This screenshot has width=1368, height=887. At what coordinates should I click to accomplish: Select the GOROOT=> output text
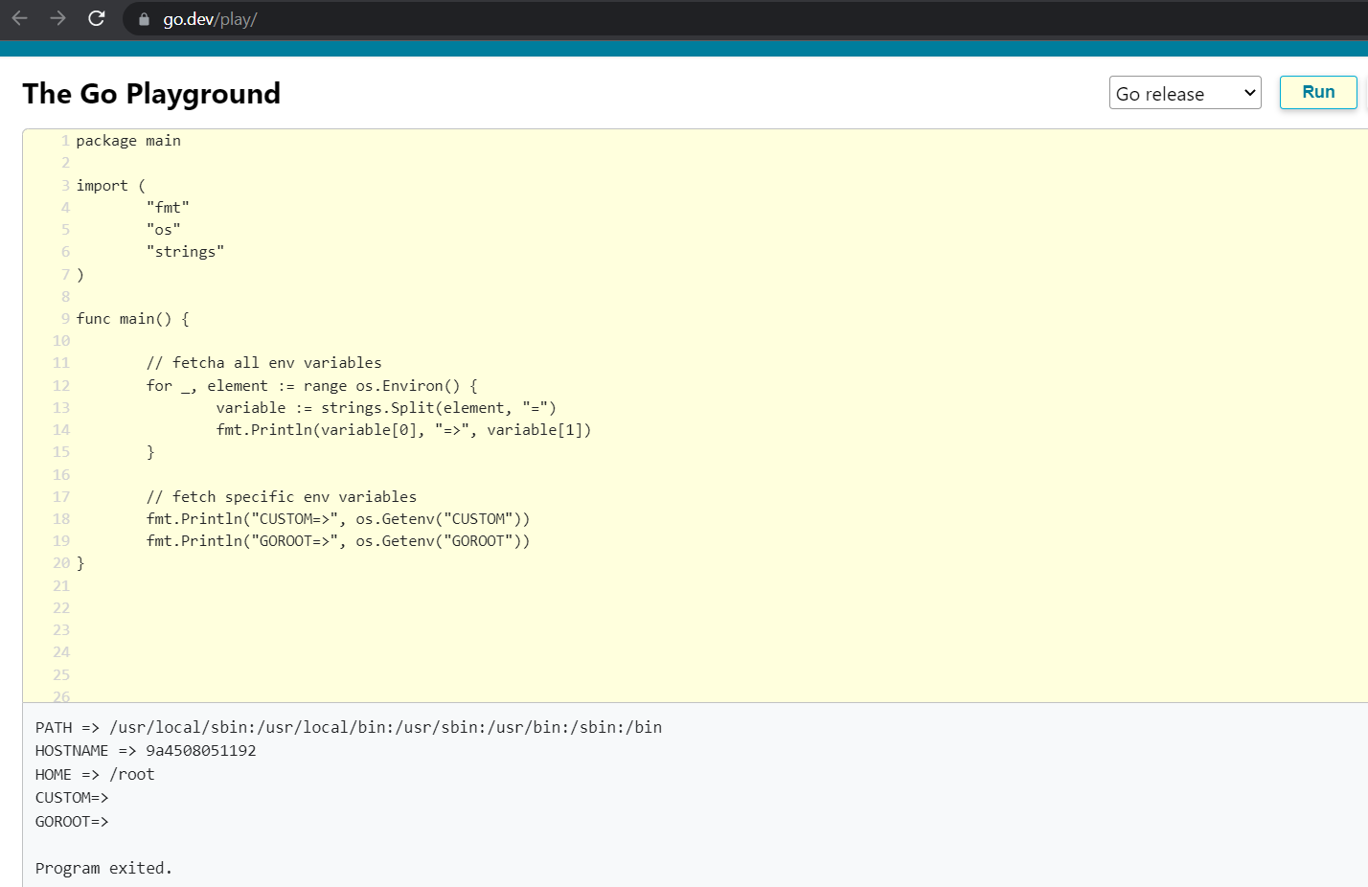tap(72, 821)
